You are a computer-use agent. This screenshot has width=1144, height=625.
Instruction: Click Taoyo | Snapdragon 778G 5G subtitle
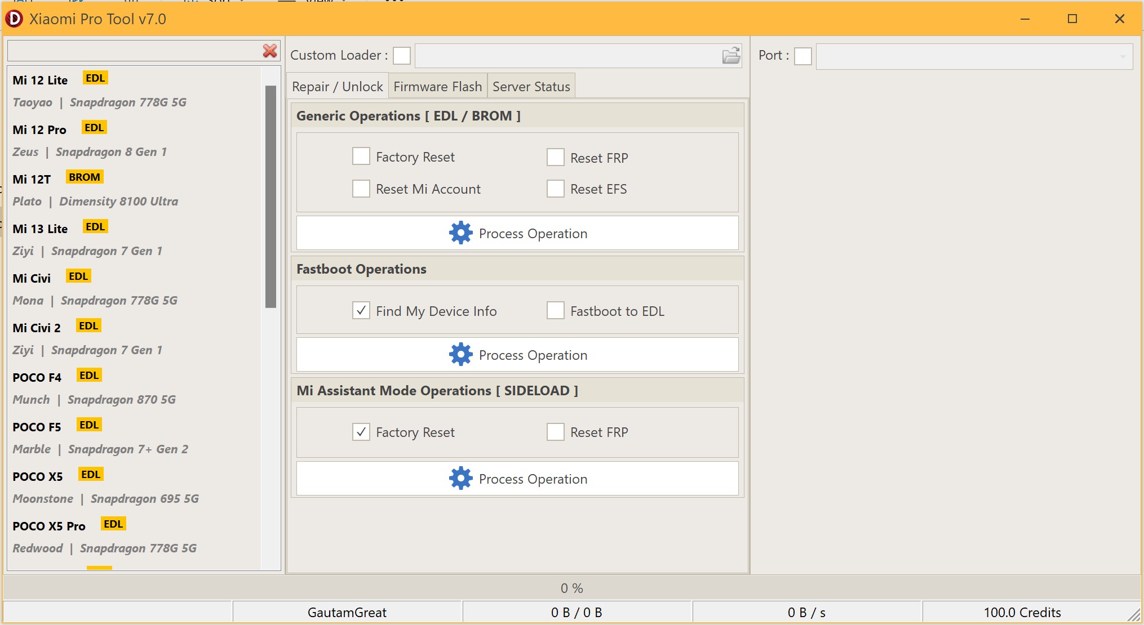pos(99,102)
